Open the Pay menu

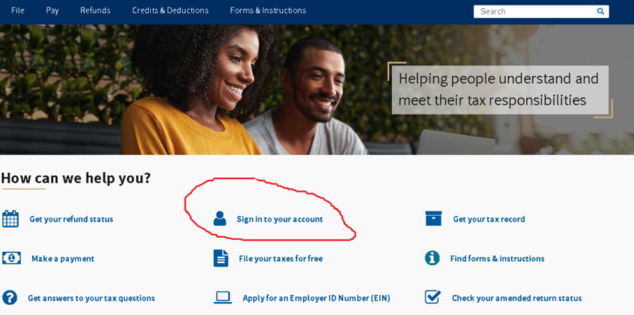pos(52,11)
